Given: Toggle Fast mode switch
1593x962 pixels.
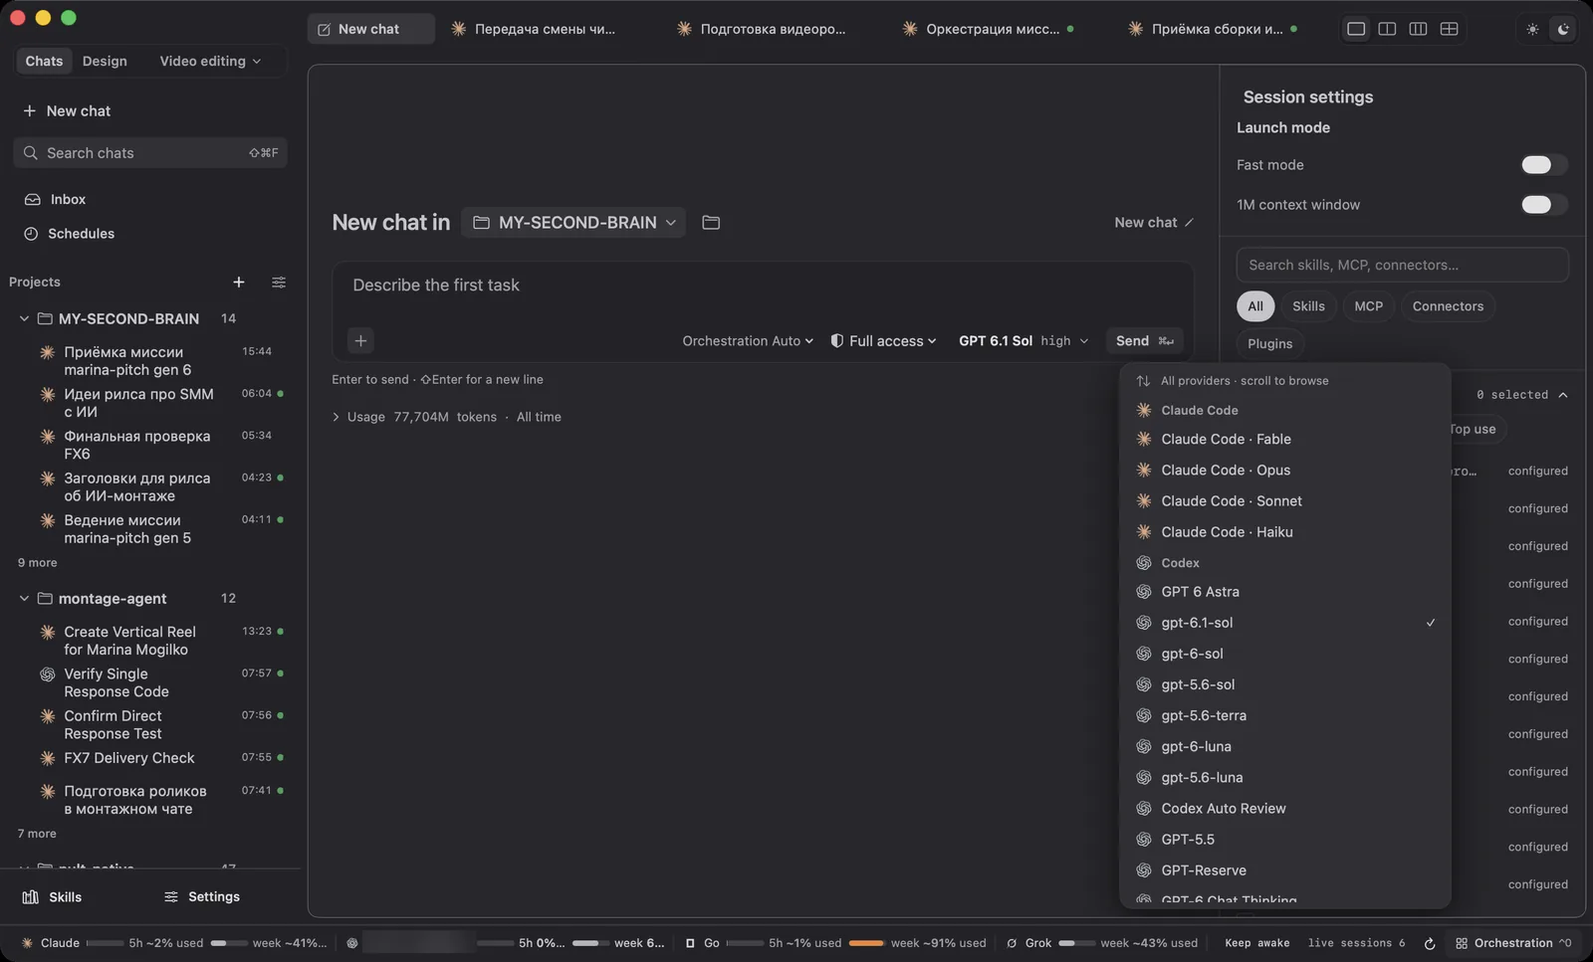Looking at the screenshot, I should [x=1543, y=165].
